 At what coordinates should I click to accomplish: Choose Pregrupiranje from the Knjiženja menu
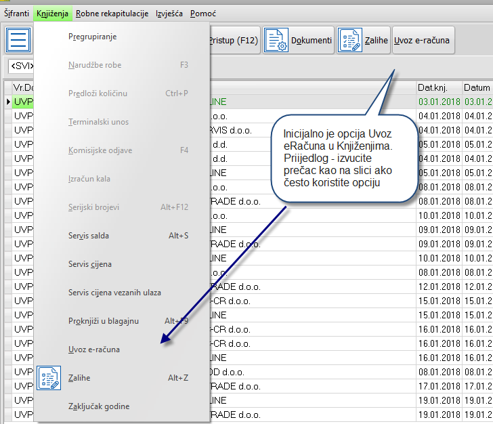click(x=93, y=37)
